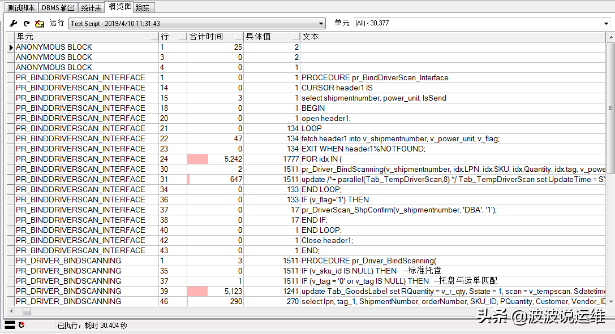This screenshot has width=615, height=334.
Task: Select the 'pr_Driver_BindScanning(v_shipmentnumber' cell
Action: [x=453, y=169]
